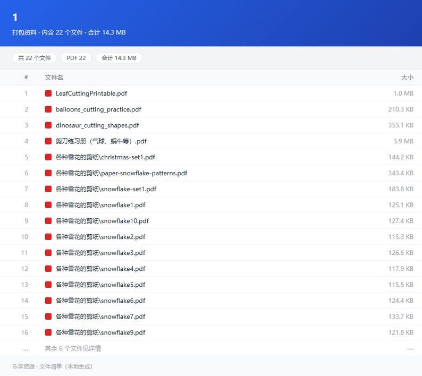Image resolution: width=422 pixels, height=376 pixels.
Task: Click the 124.4 KB size value
Action: [x=401, y=301]
